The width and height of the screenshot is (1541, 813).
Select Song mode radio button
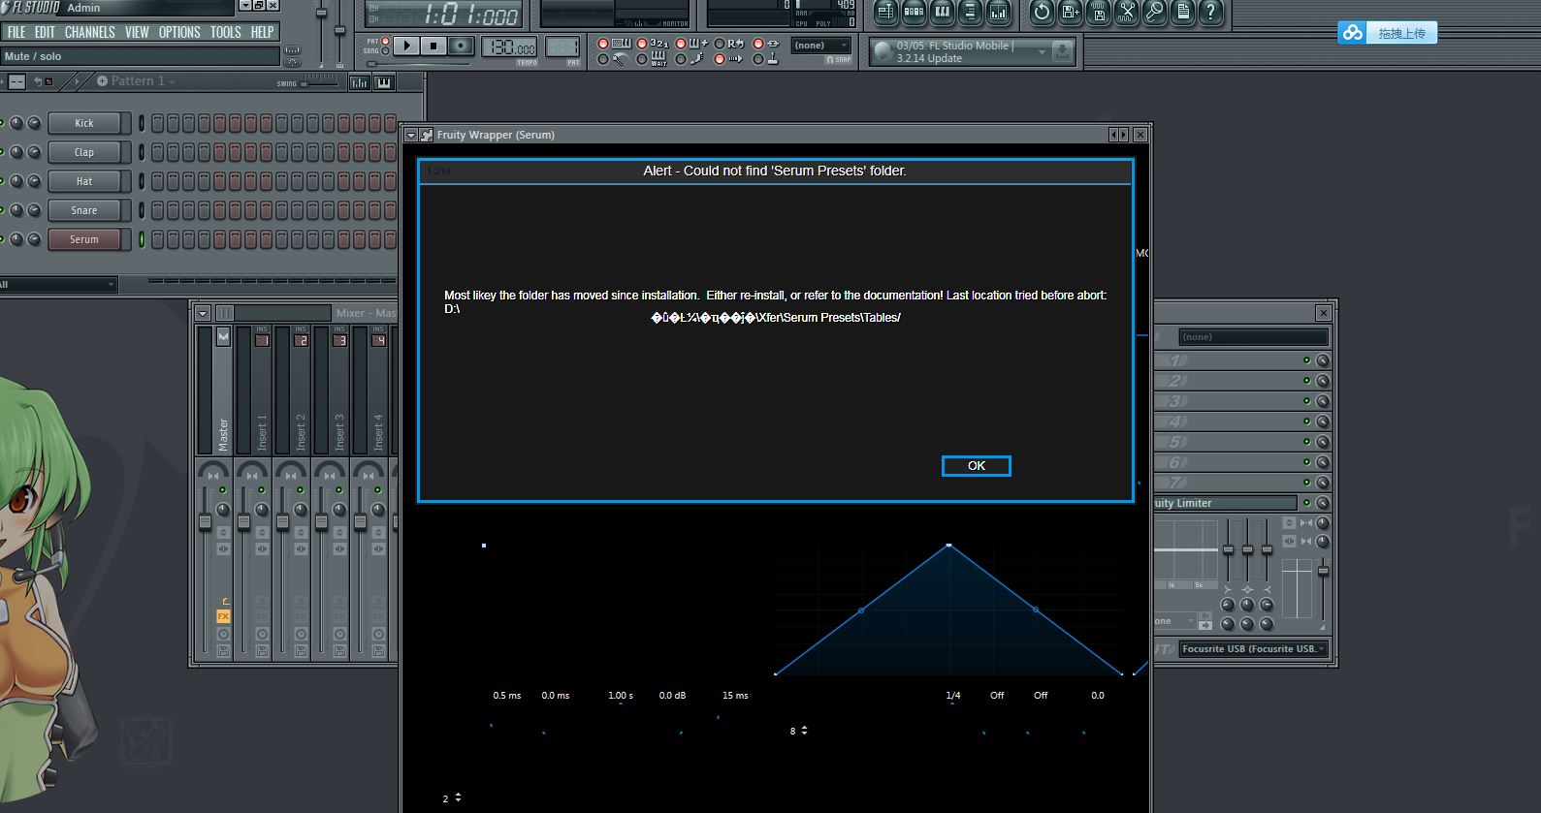[385, 51]
